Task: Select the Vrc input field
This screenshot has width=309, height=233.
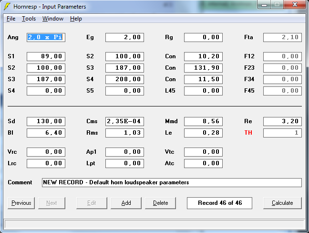Action: (x=46, y=152)
